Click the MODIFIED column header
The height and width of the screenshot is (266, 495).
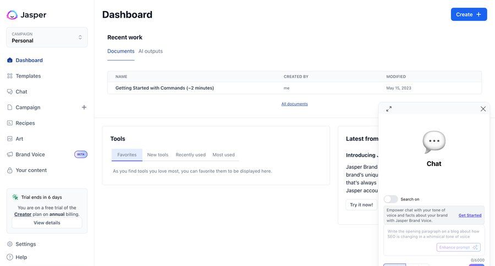396,77
